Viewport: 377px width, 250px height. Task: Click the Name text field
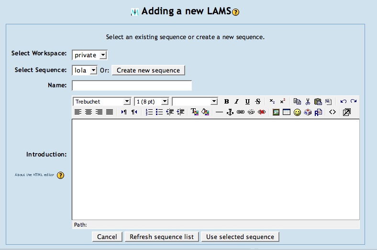(132, 85)
